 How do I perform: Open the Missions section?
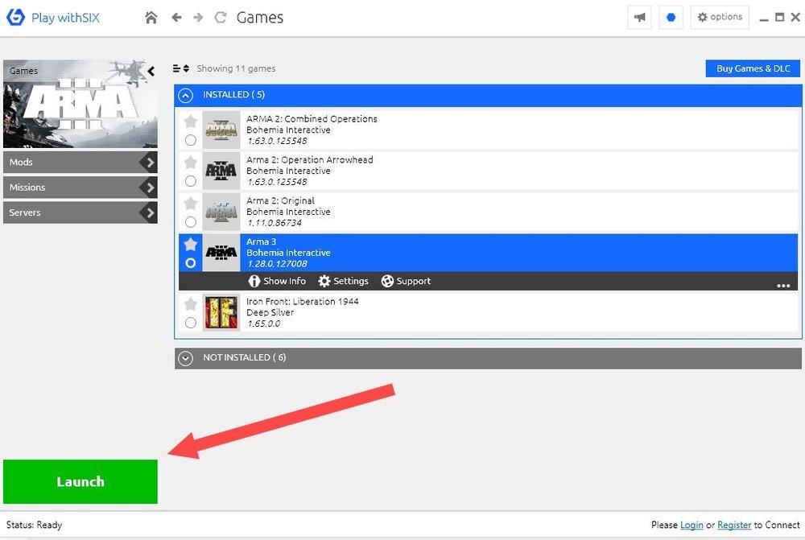80,188
